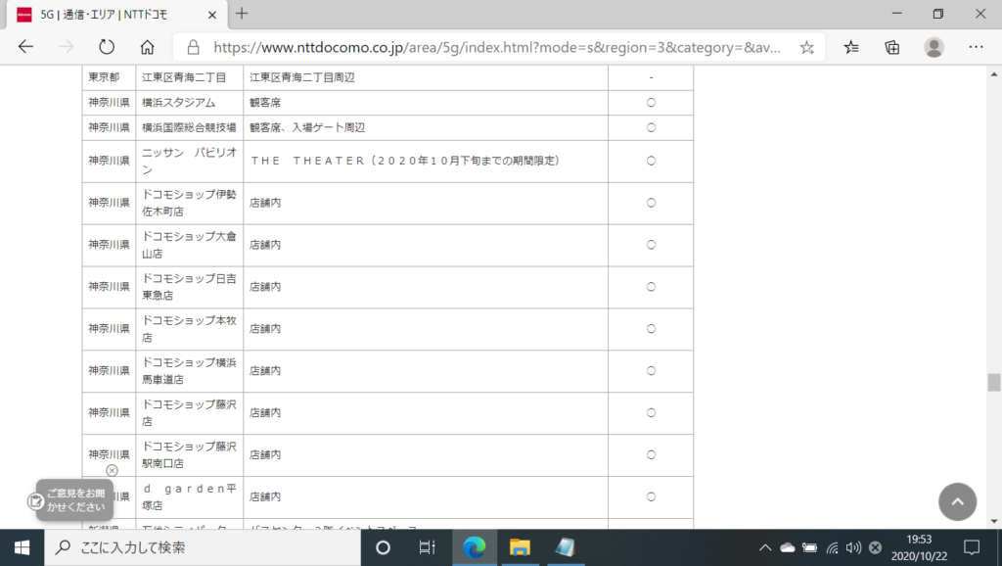Go back to the previous page
This screenshot has height=566, width=1002.
tap(25, 47)
